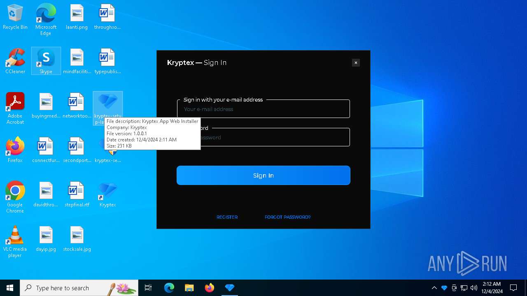
Task: Select the laanti.png file icon
Action: (x=77, y=17)
